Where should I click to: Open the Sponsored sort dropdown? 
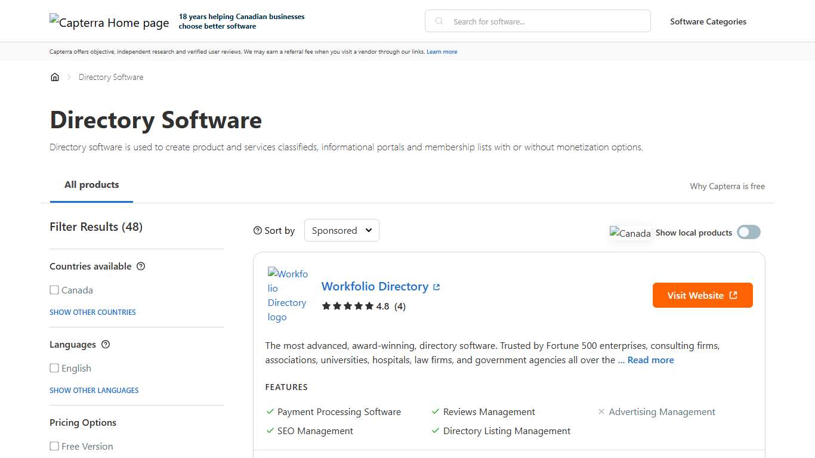(x=341, y=230)
